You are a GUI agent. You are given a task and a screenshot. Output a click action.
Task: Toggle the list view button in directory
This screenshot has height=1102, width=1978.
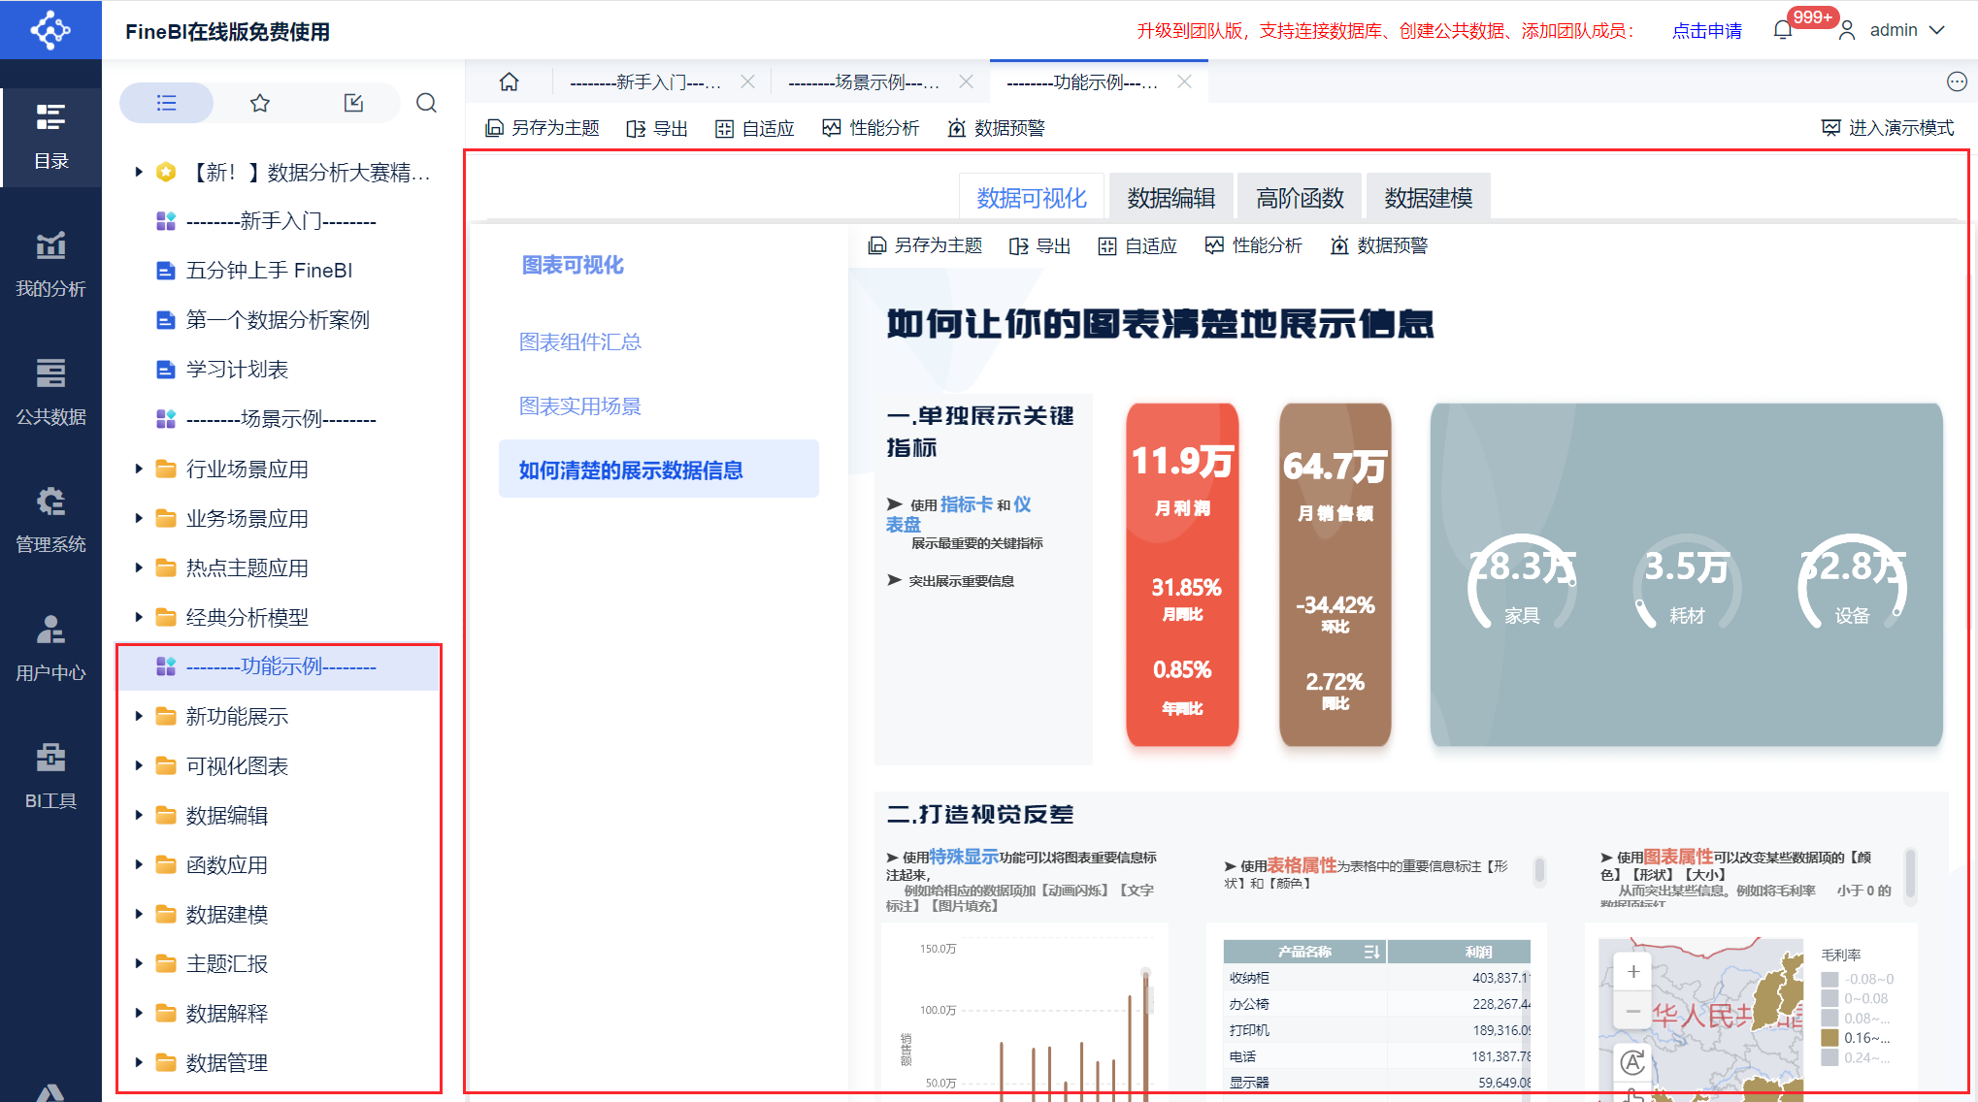[167, 103]
